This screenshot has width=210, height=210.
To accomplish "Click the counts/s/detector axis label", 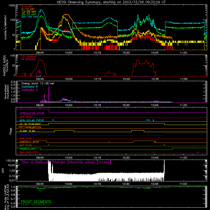I will pos(6,27).
